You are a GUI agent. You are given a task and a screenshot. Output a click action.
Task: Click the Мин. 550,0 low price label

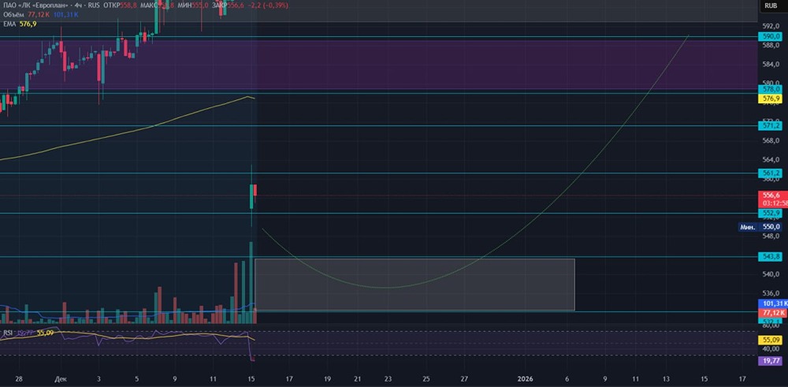(x=760, y=227)
